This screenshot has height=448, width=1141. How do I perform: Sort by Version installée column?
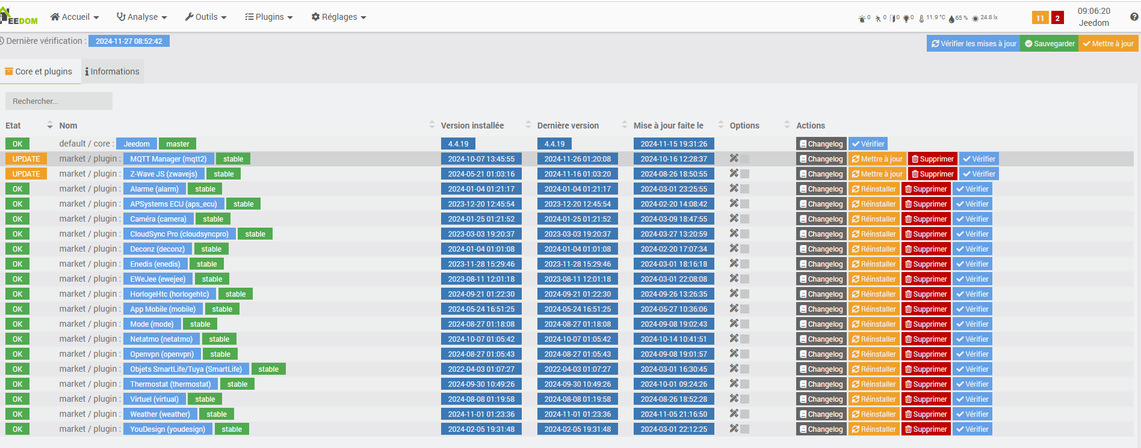pos(486,126)
